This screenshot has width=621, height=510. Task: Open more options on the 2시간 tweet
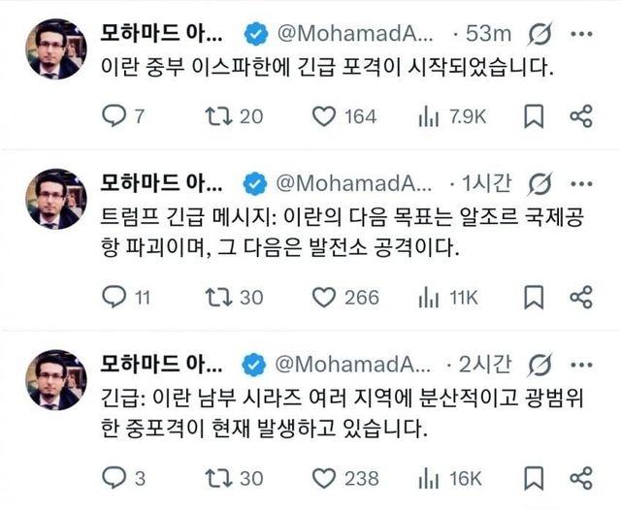(582, 365)
